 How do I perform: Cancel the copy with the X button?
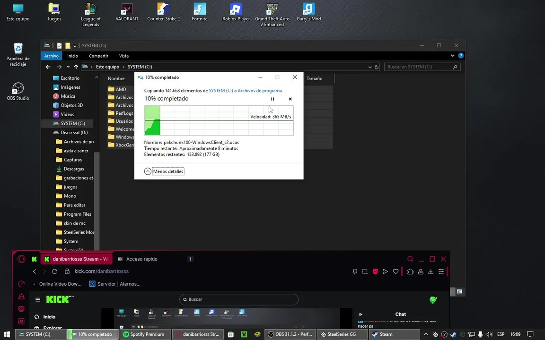(290, 99)
